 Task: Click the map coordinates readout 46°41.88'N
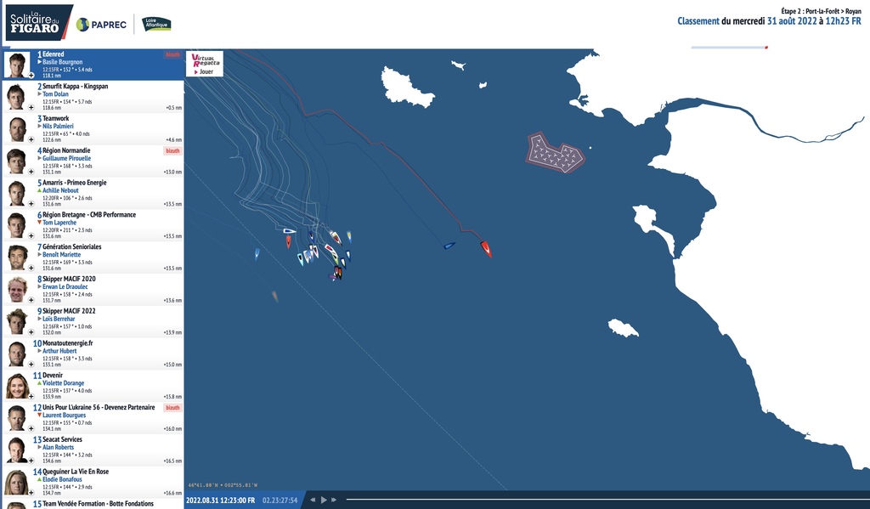tap(223, 485)
